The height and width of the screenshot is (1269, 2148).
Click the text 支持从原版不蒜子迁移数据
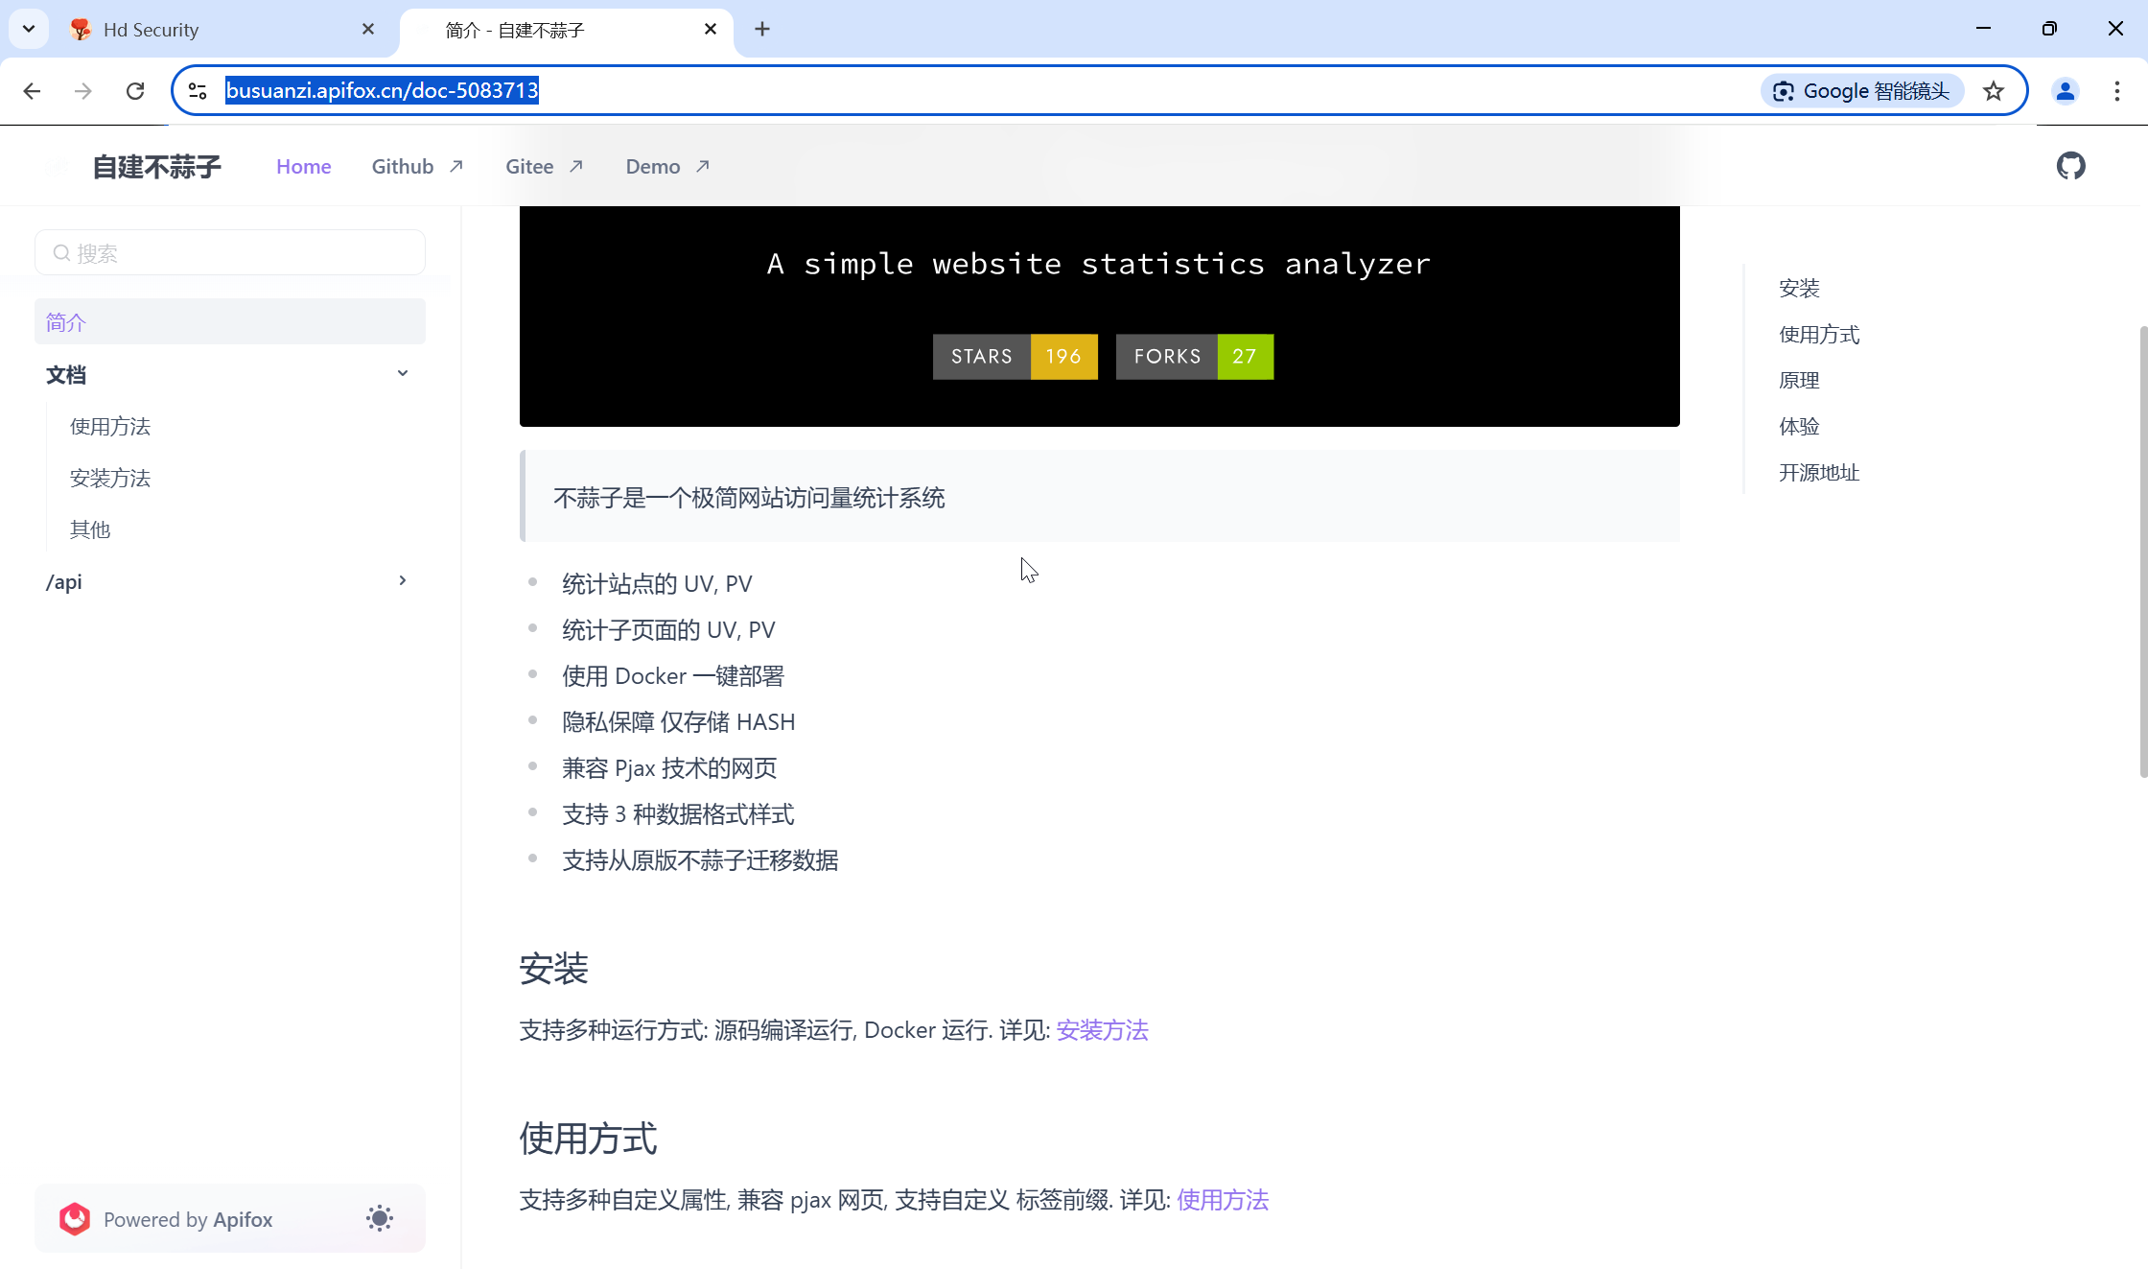point(700,860)
